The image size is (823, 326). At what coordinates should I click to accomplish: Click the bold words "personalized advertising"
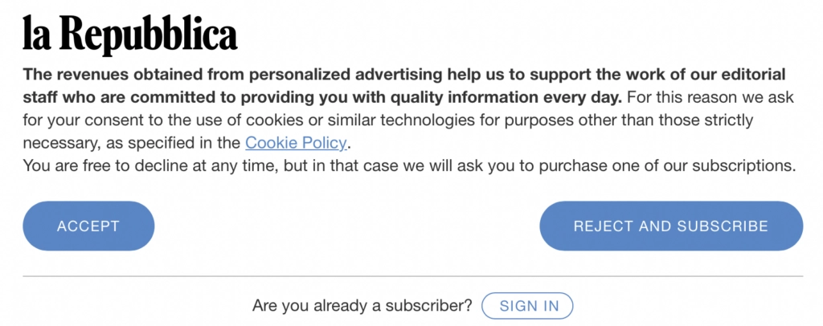(323, 75)
